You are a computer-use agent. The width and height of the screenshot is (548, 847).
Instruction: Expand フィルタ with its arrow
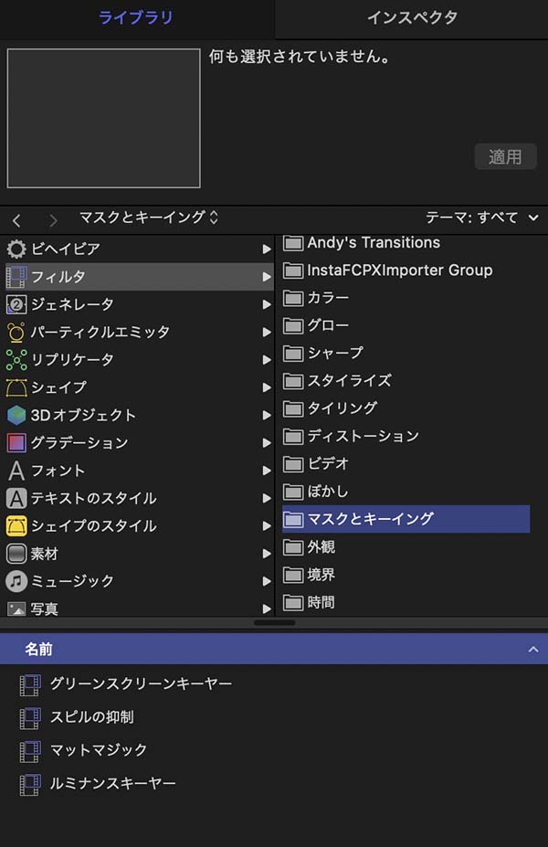[x=266, y=277]
